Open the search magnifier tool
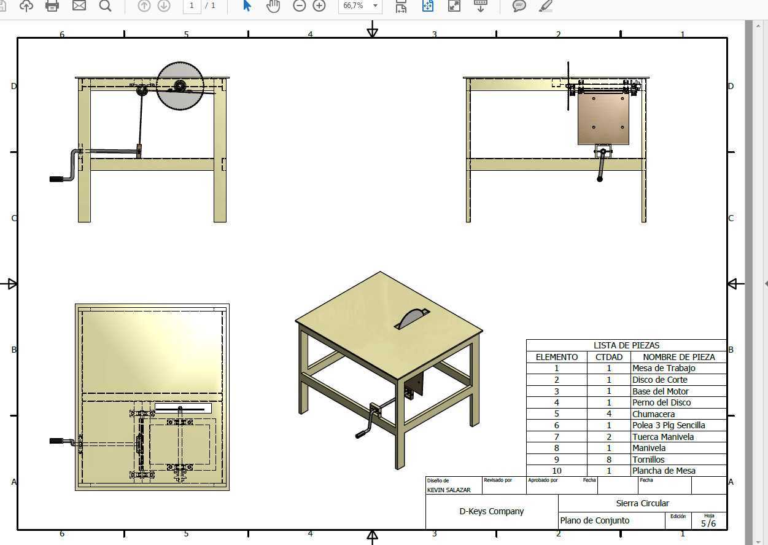 (x=105, y=6)
